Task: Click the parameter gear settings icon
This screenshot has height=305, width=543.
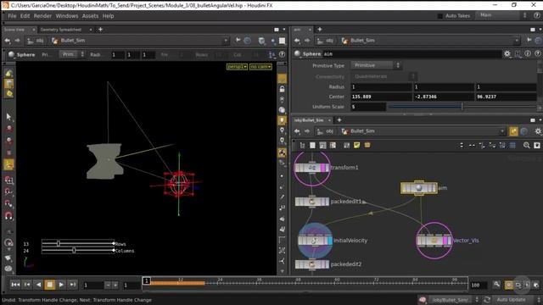Action: [x=507, y=54]
